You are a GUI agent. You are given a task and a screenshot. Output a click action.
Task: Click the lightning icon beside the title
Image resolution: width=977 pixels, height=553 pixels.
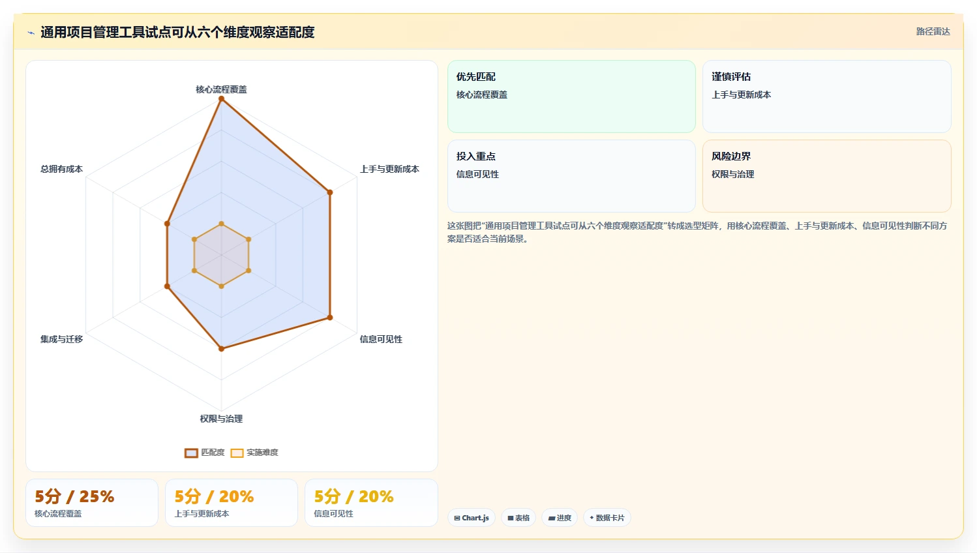coord(31,33)
